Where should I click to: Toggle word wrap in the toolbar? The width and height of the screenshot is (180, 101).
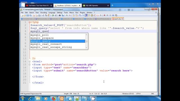[x=80, y=15]
